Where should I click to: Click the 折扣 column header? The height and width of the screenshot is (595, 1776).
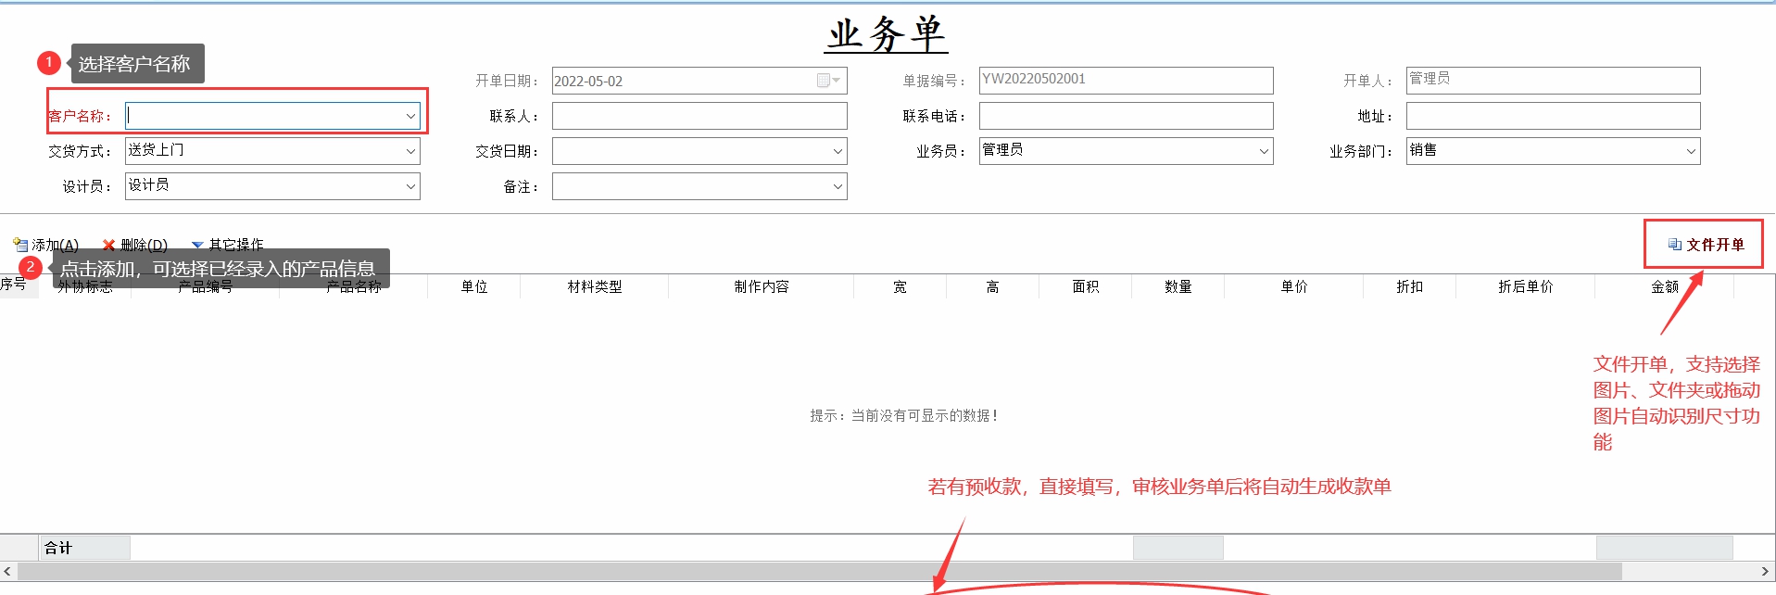1410,286
